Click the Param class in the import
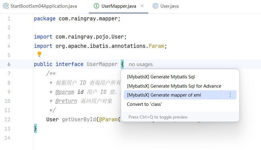The height and width of the screenshot is (150, 261). point(156,46)
